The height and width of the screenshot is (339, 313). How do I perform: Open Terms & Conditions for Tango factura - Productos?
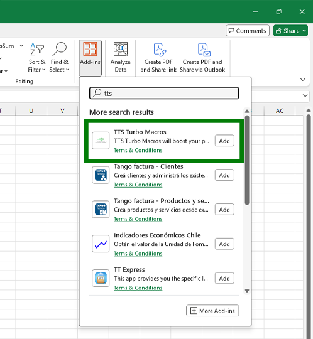pyautogui.click(x=138, y=219)
